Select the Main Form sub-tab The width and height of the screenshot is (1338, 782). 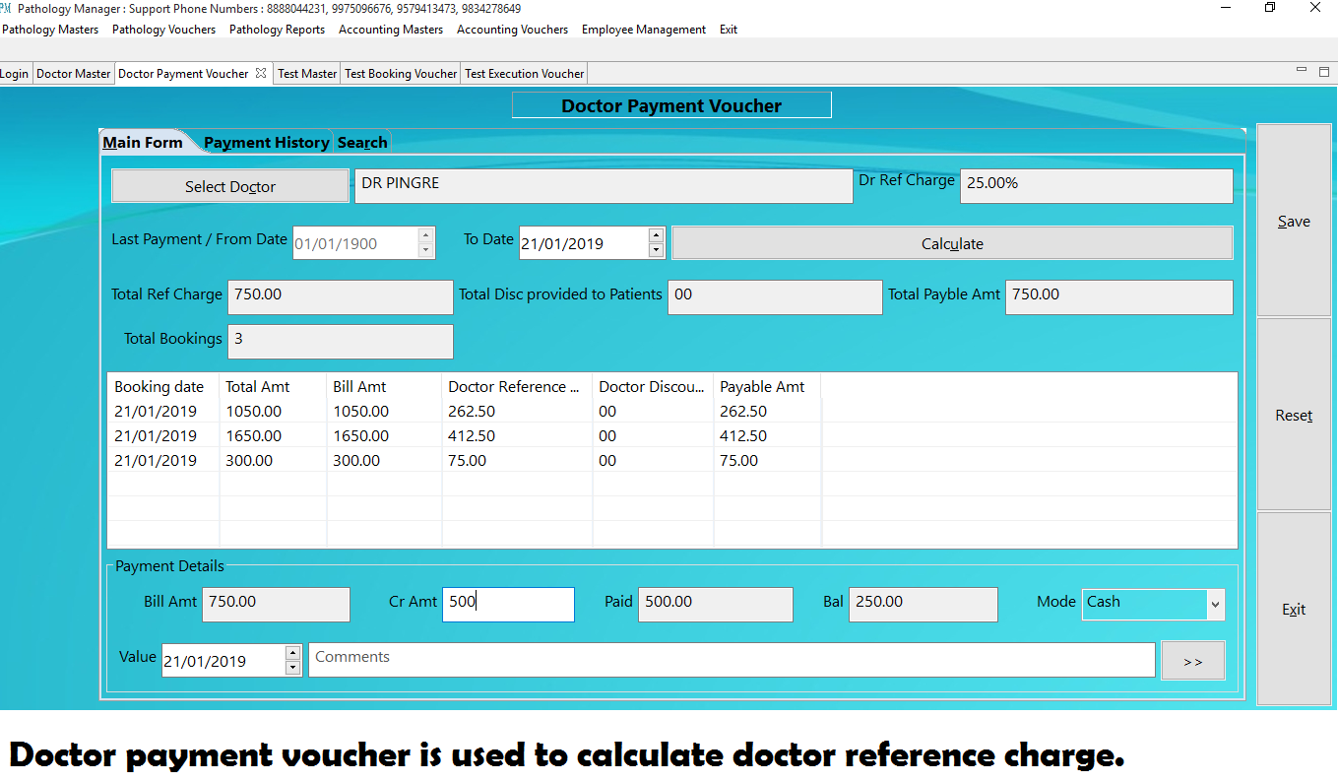tap(143, 142)
